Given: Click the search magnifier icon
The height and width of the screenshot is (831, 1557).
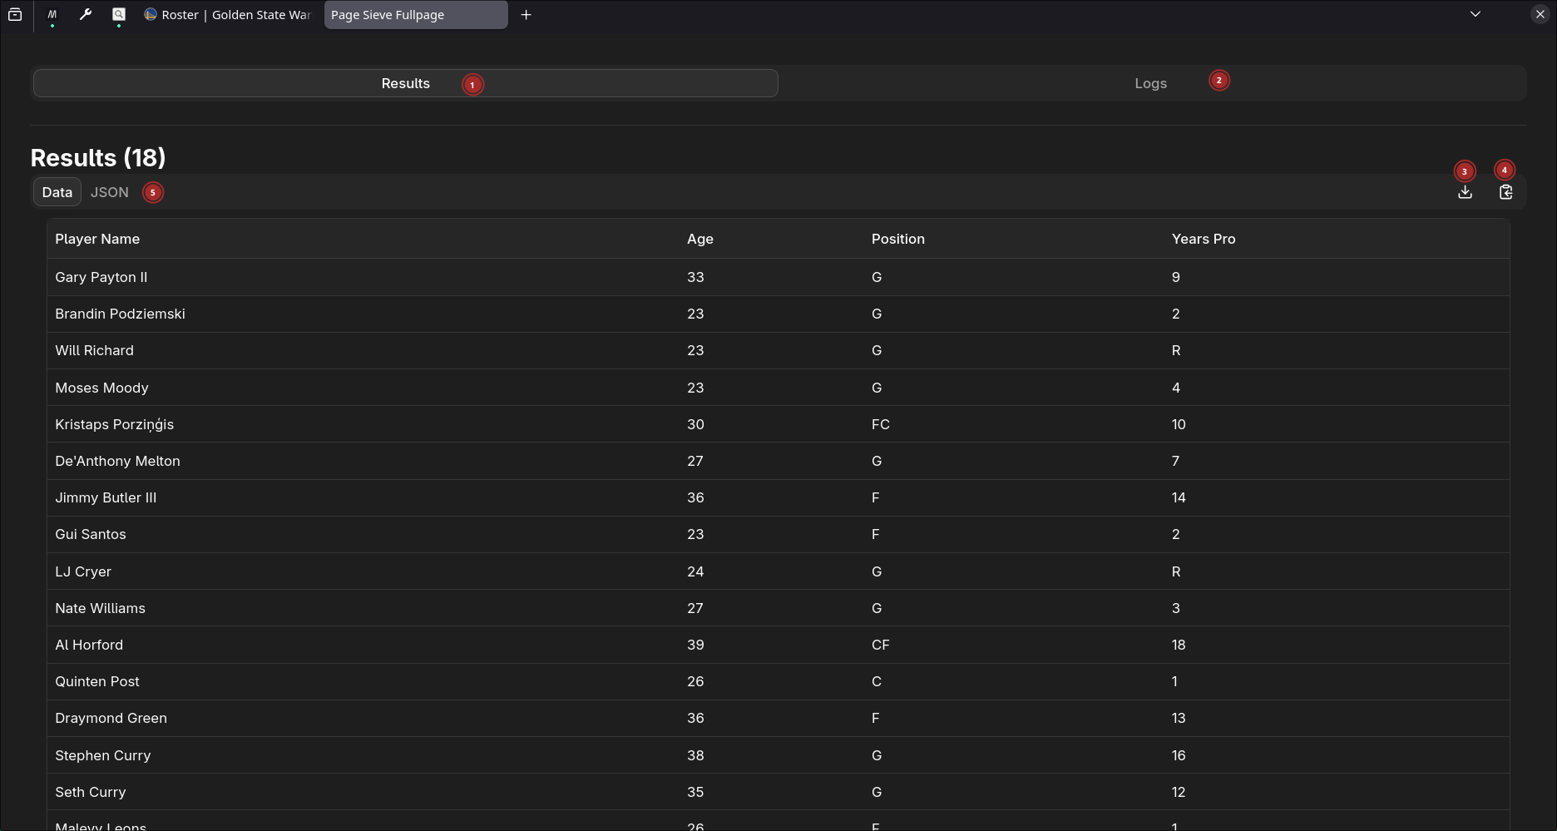Looking at the screenshot, I should click(x=119, y=14).
